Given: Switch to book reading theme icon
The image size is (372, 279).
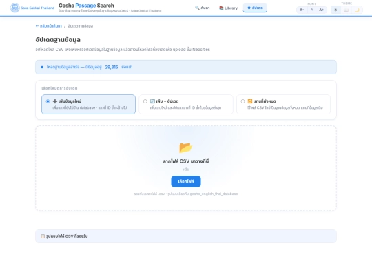Looking at the screenshot, I should point(347,10).
